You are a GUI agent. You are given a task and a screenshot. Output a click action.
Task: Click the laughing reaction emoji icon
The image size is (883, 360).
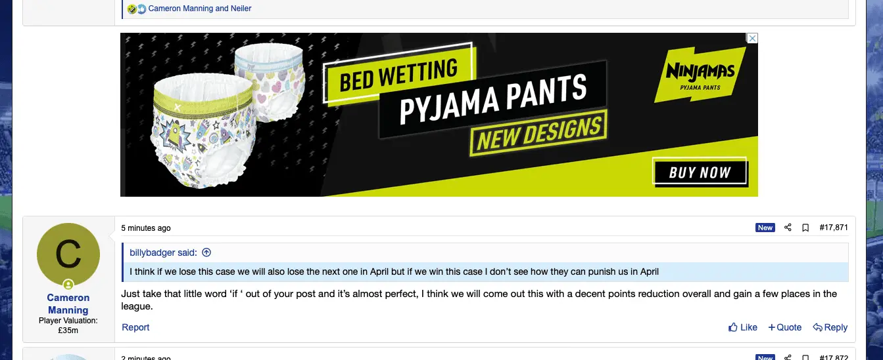coord(131,9)
